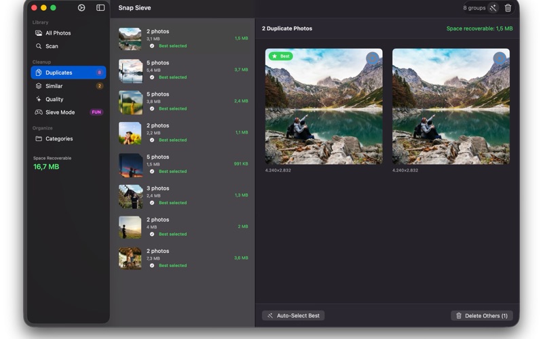This screenshot has height=339, width=543.
Task: Click the 4.240x2.832 label under the Best photo
Action: pyautogui.click(x=278, y=170)
